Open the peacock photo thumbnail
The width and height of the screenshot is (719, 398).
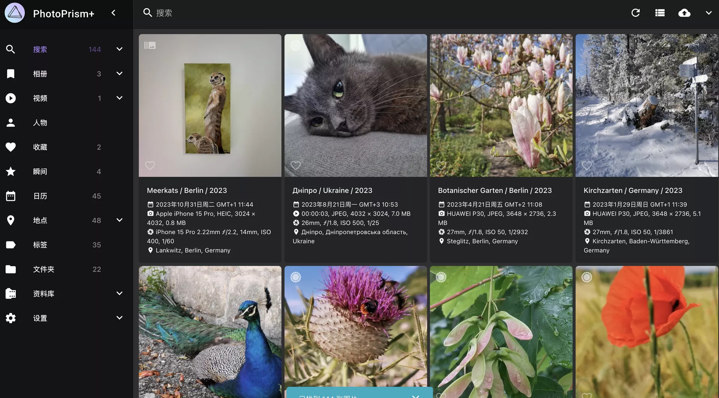click(210, 332)
